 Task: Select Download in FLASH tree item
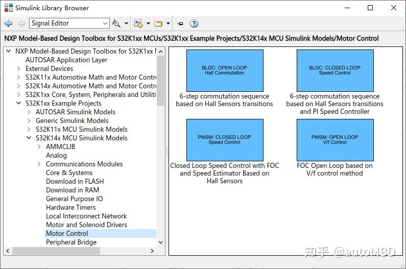click(75, 181)
